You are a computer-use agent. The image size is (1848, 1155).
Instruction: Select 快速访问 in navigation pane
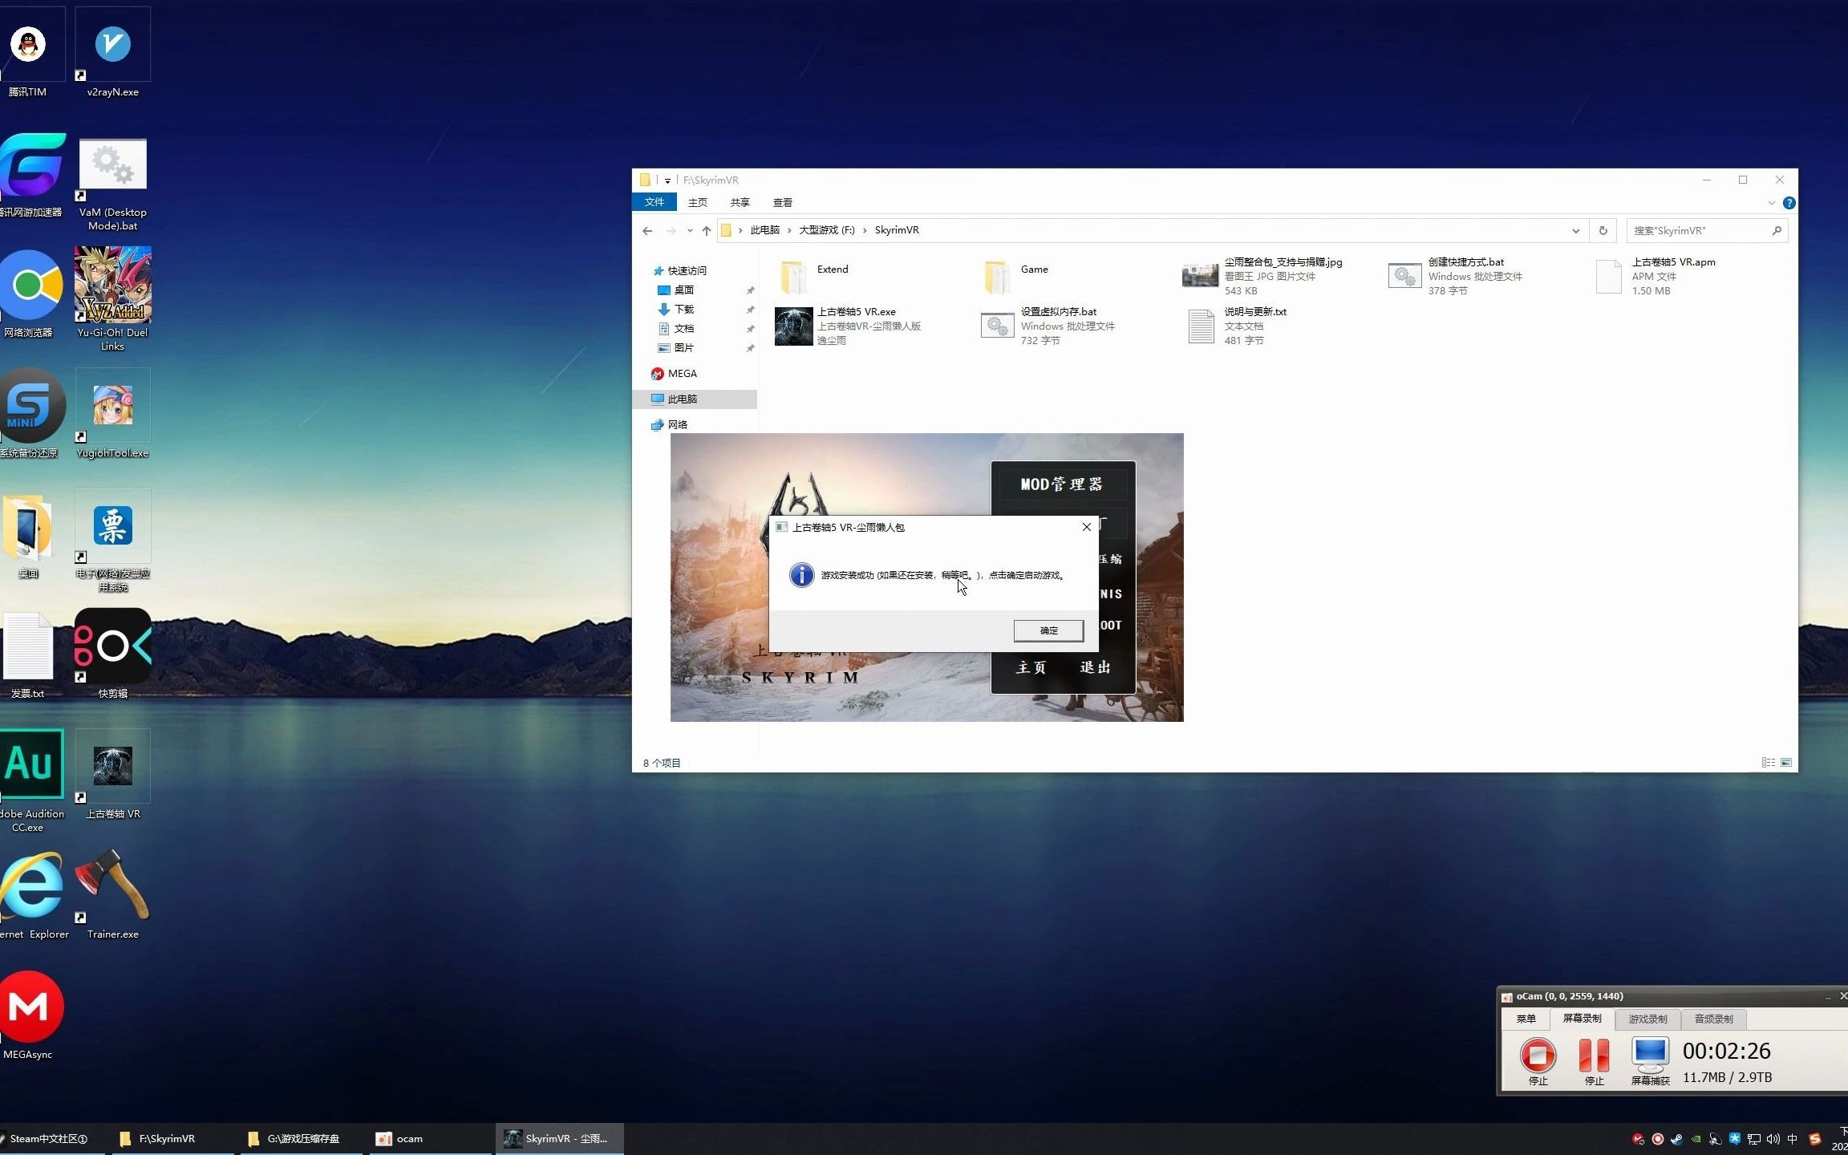(687, 271)
